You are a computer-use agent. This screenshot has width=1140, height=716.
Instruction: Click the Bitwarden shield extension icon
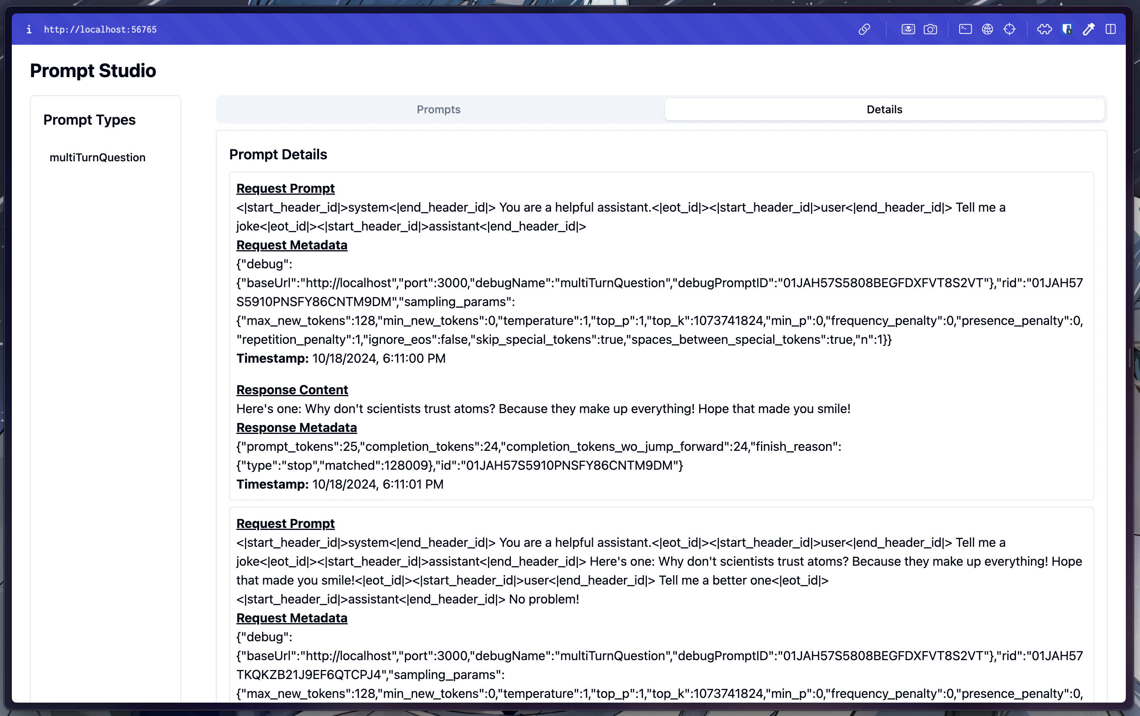[x=1067, y=30]
